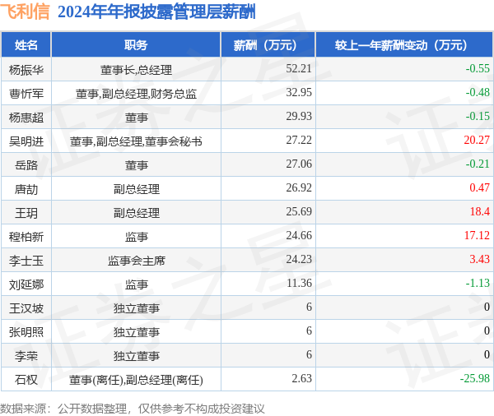Select 独立董事 position in 李荣 row
Screen dimensions: 494x416
(x=137, y=356)
